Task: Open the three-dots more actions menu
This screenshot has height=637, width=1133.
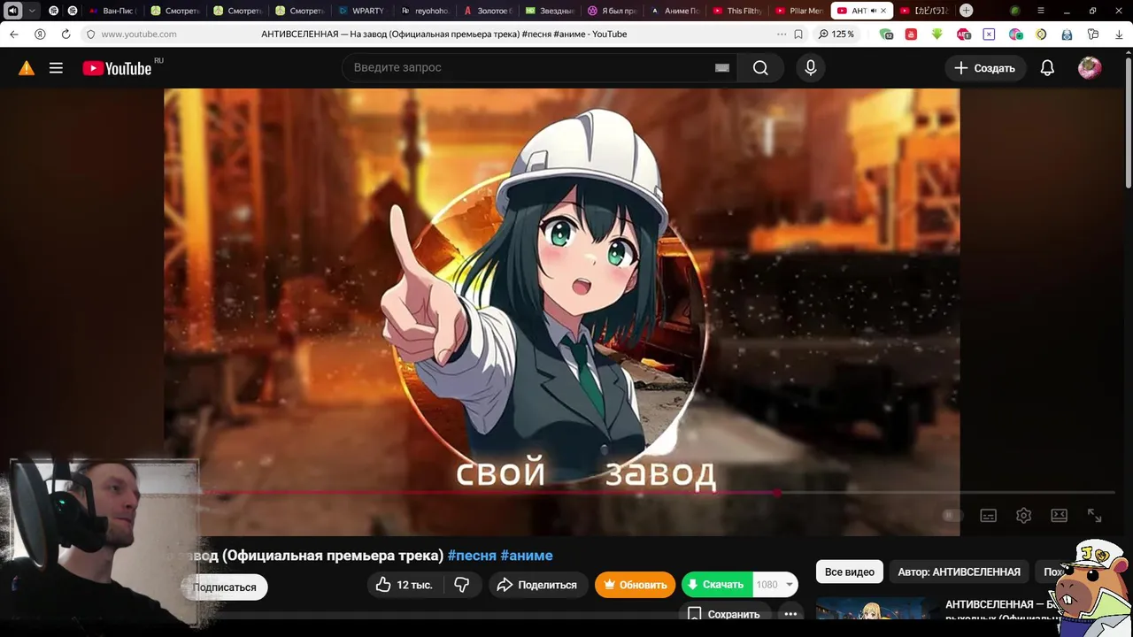Action: click(790, 614)
